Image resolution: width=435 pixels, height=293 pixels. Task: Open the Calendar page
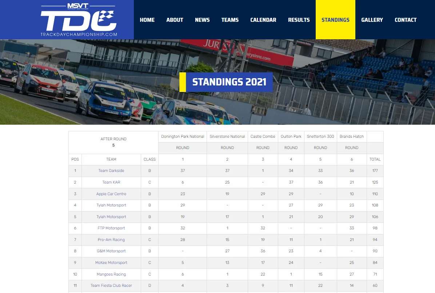pyautogui.click(x=263, y=20)
